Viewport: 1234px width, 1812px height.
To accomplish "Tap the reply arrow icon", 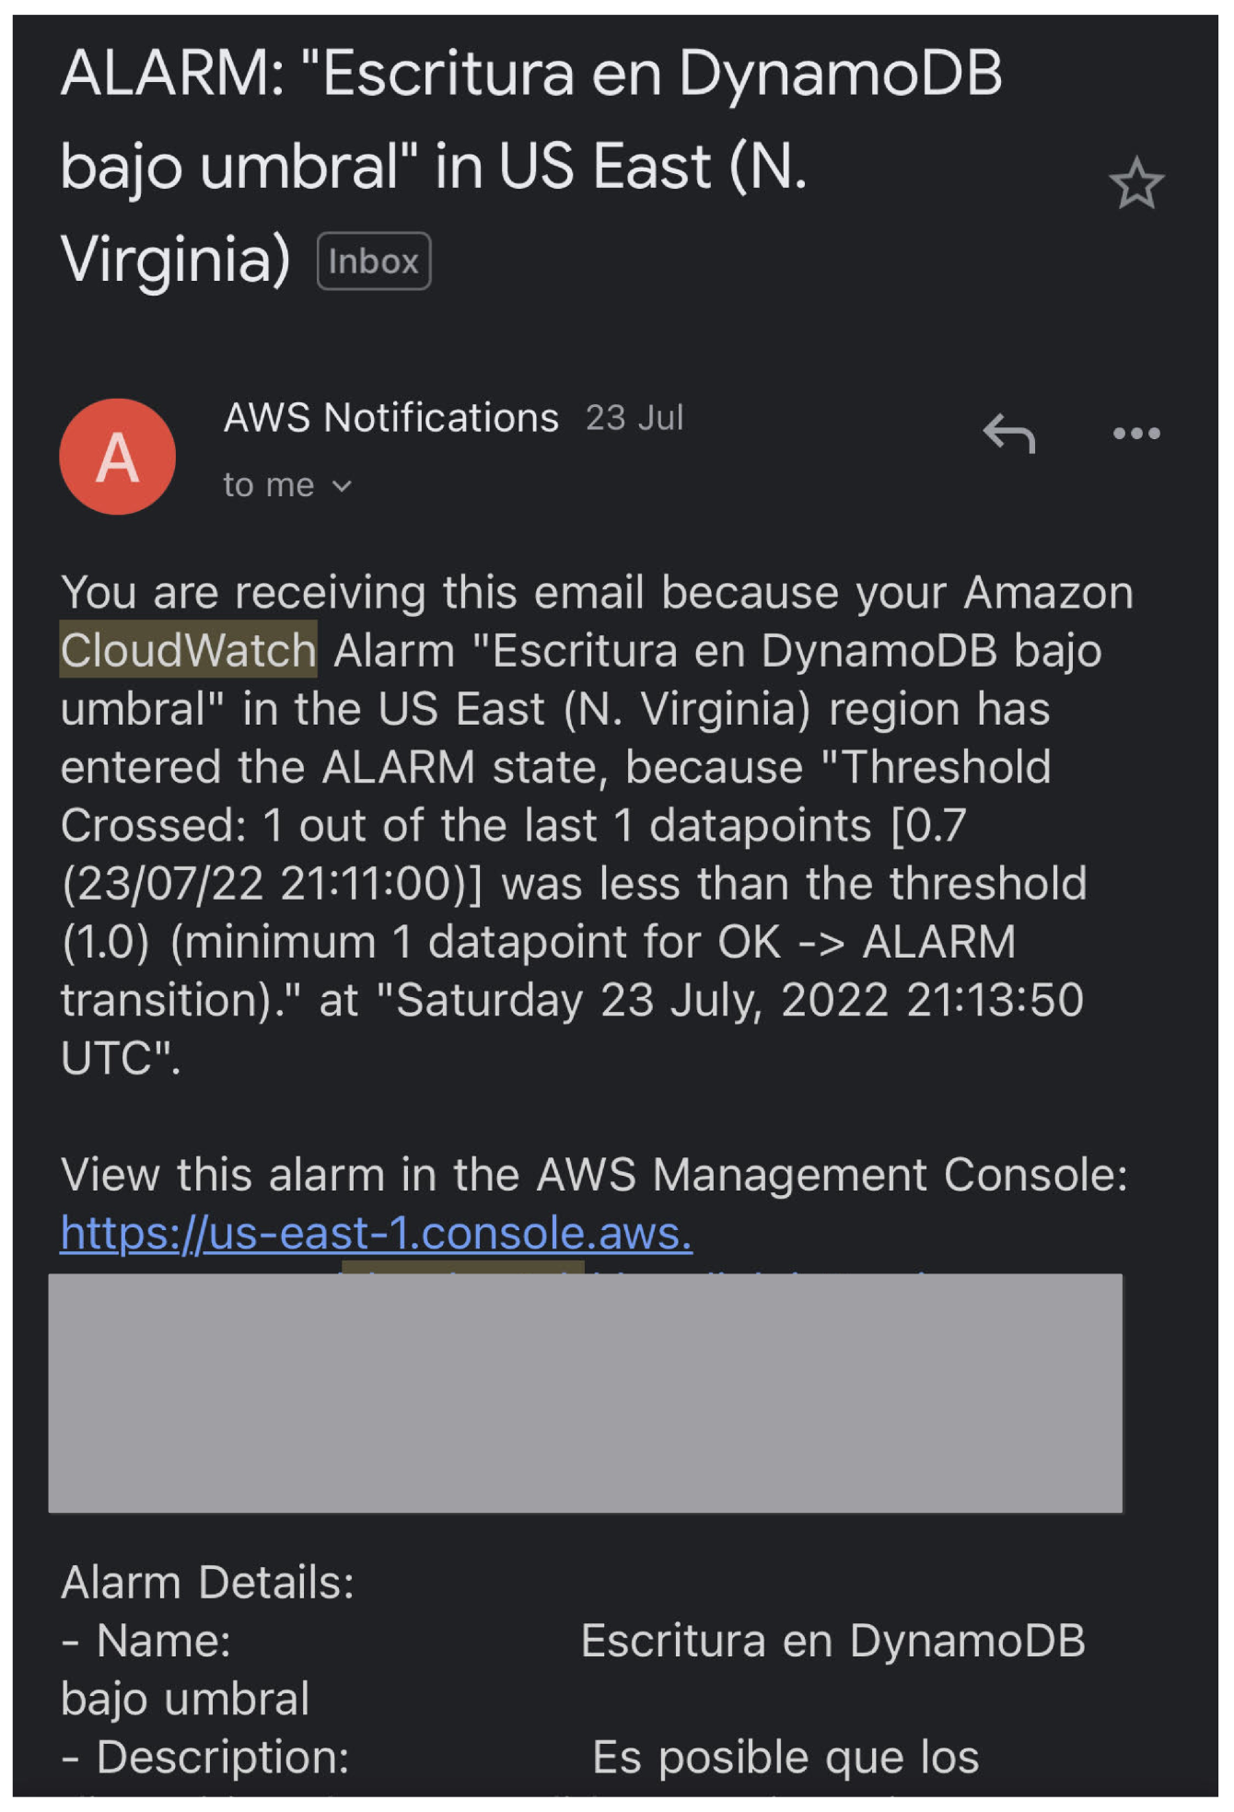I will click(x=1009, y=433).
